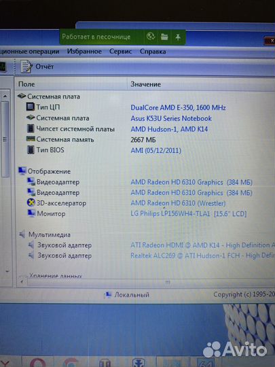Click the Работает в песочнице label
Screen dimensions: 275x367
pos(96,37)
